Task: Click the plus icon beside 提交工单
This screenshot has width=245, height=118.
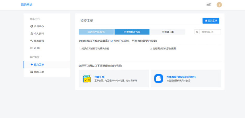Action: (x=32, y=65)
